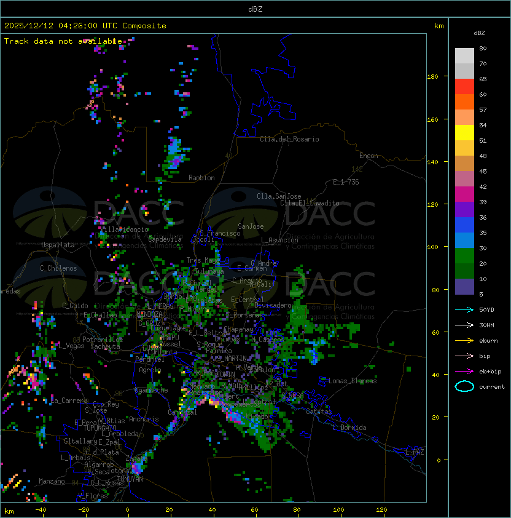Click the 'Divisadero' map label
Viewport: 511px width, 518px height.
(x=273, y=305)
